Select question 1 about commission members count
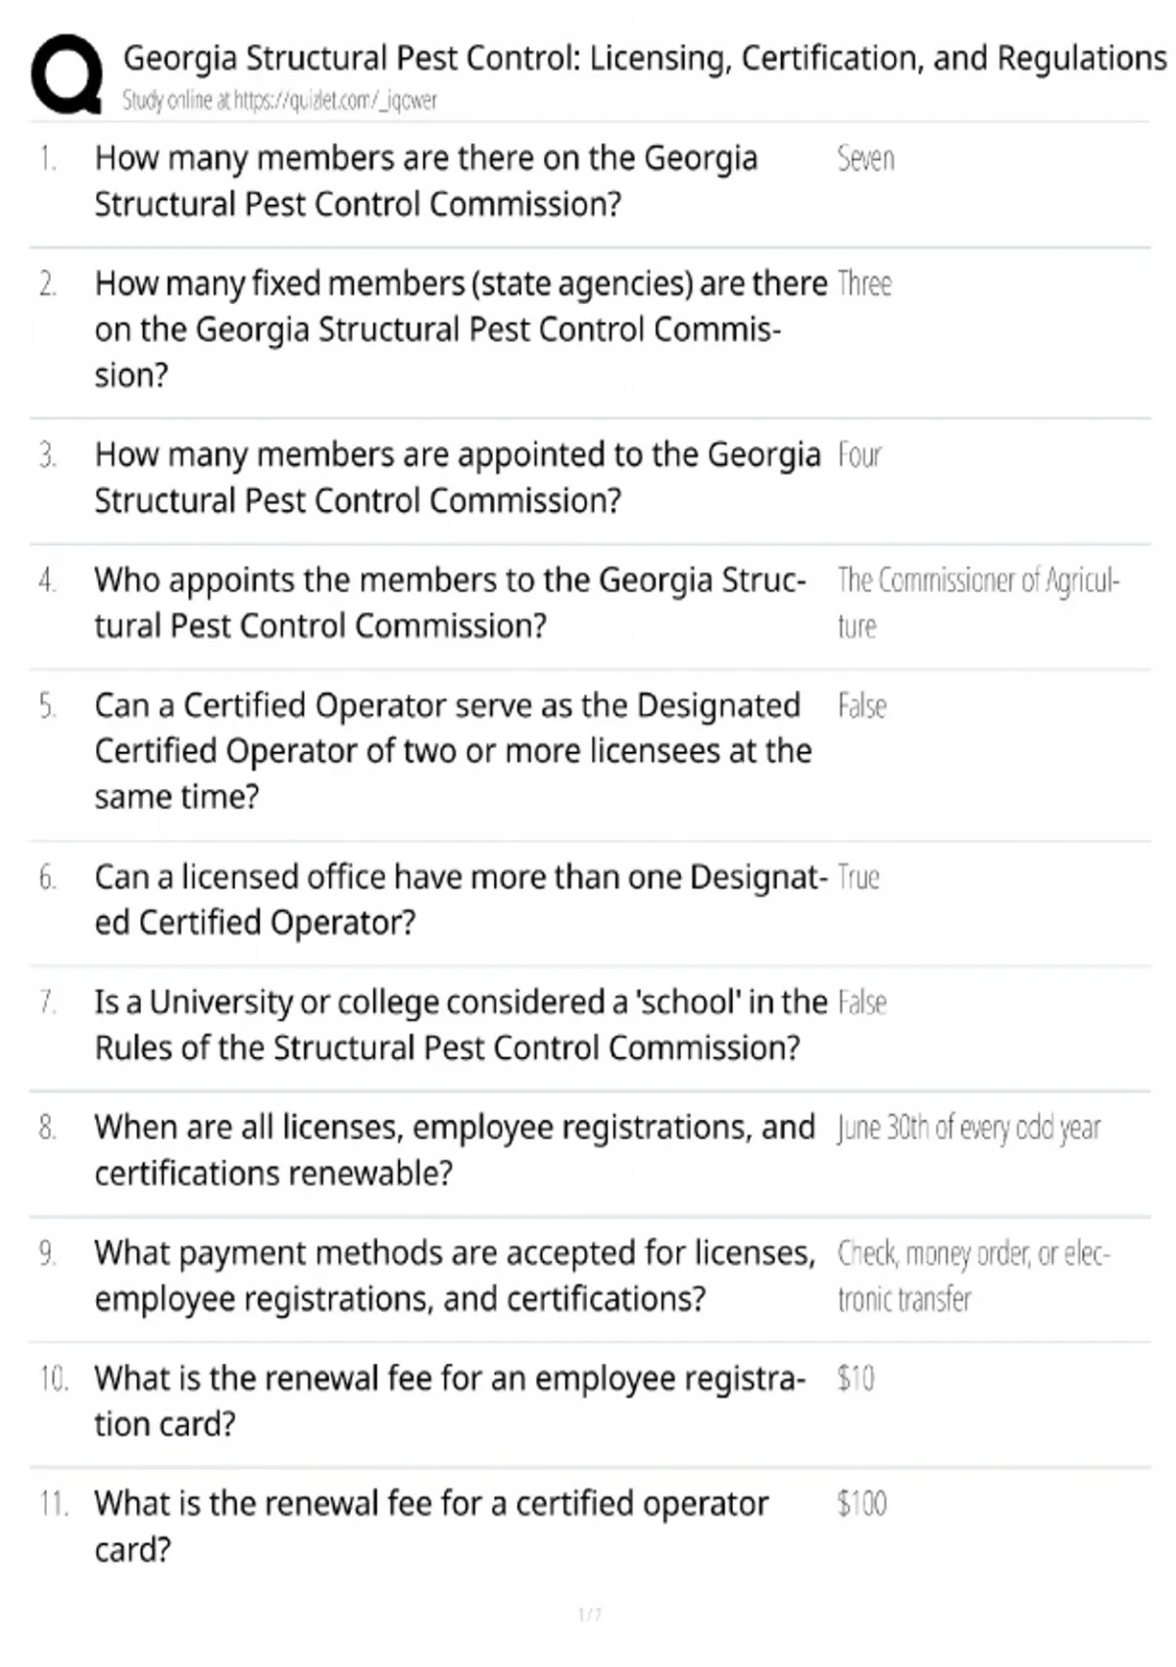1176x1667 pixels. click(x=426, y=180)
